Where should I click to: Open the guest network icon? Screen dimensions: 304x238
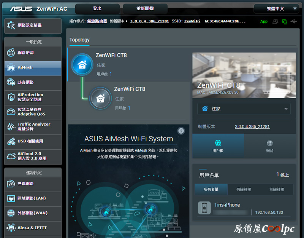(x=11, y=82)
